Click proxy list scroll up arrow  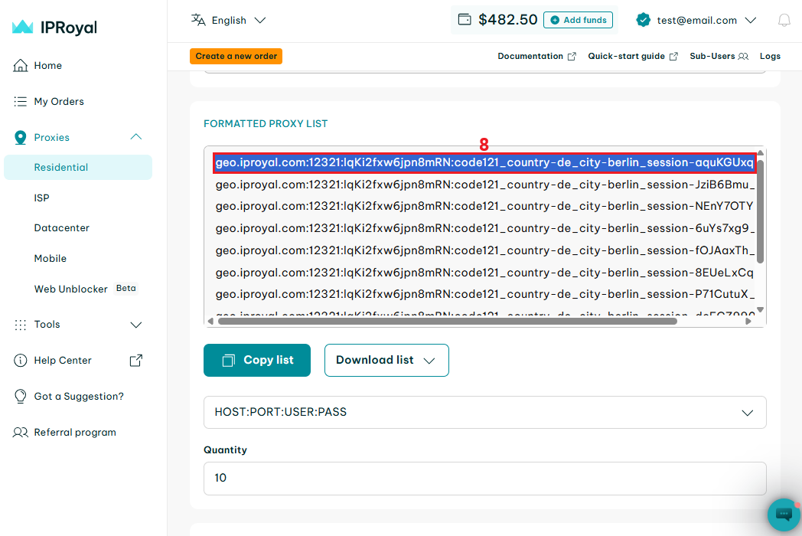(x=761, y=152)
